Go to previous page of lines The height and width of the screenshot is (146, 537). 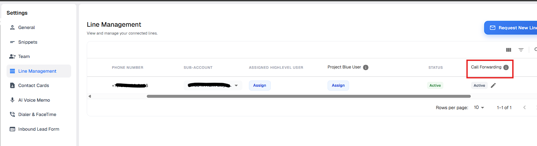click(525, 108)
